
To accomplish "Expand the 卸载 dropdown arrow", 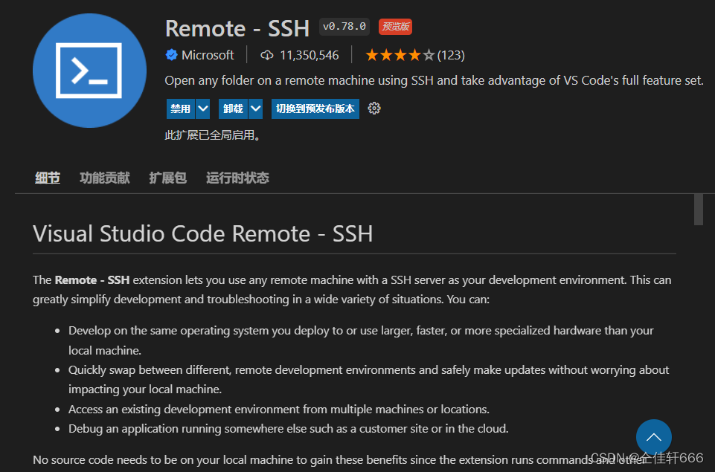I will pos(256,109).
